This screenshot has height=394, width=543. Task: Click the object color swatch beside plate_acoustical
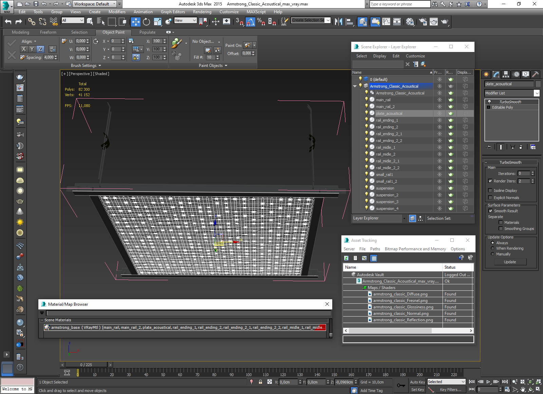538,84
